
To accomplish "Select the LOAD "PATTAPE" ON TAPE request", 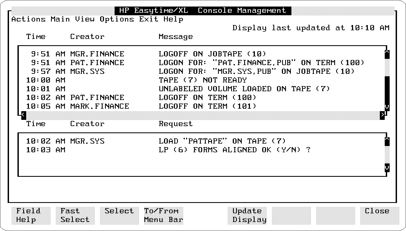I will point(222,141).
